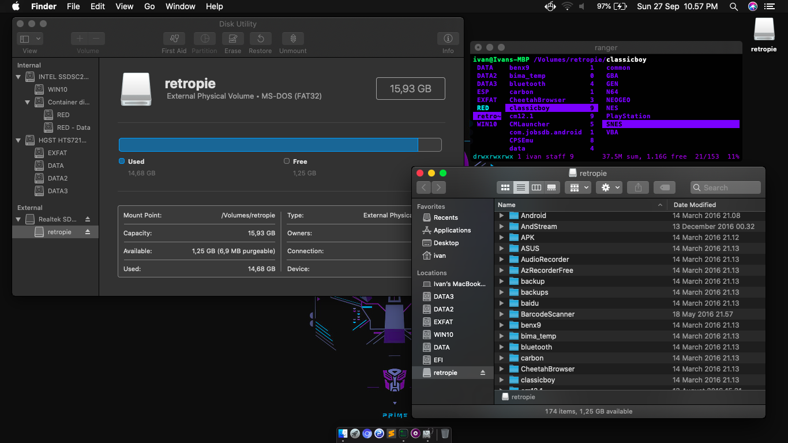The width and height of the screenshot is (788, 443).
Task: Expand the classicboy folder in Finder
Action: 501,380
